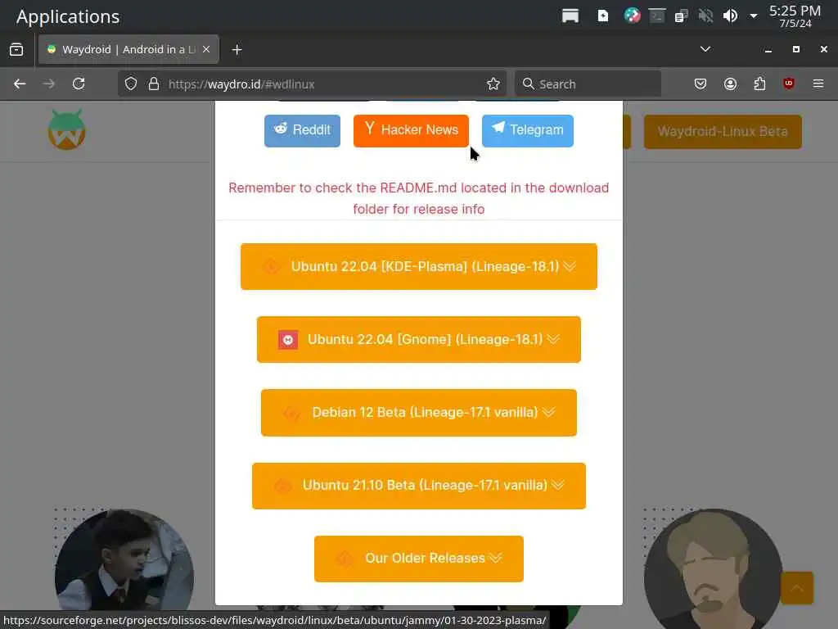Click the forward navigation arrow

tap(48, 84)
